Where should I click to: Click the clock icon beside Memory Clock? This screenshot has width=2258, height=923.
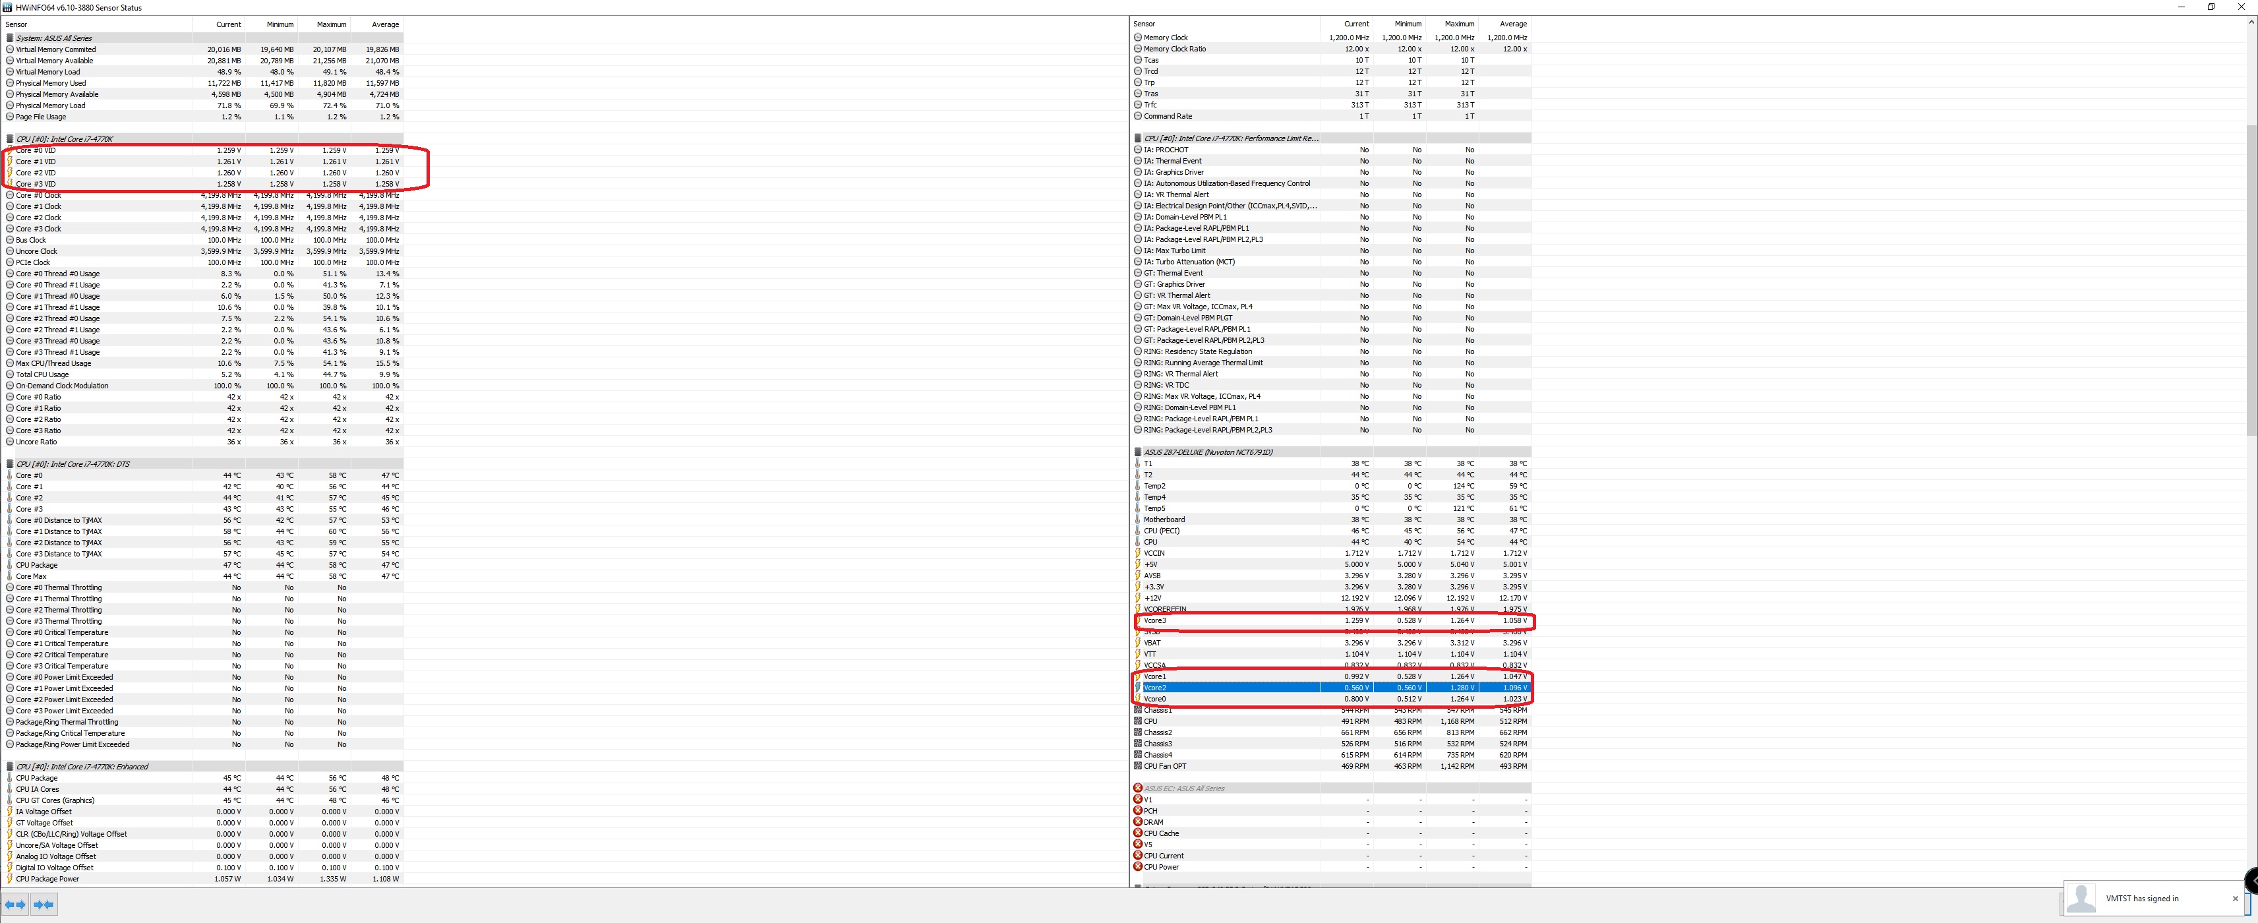point(1138,38)
